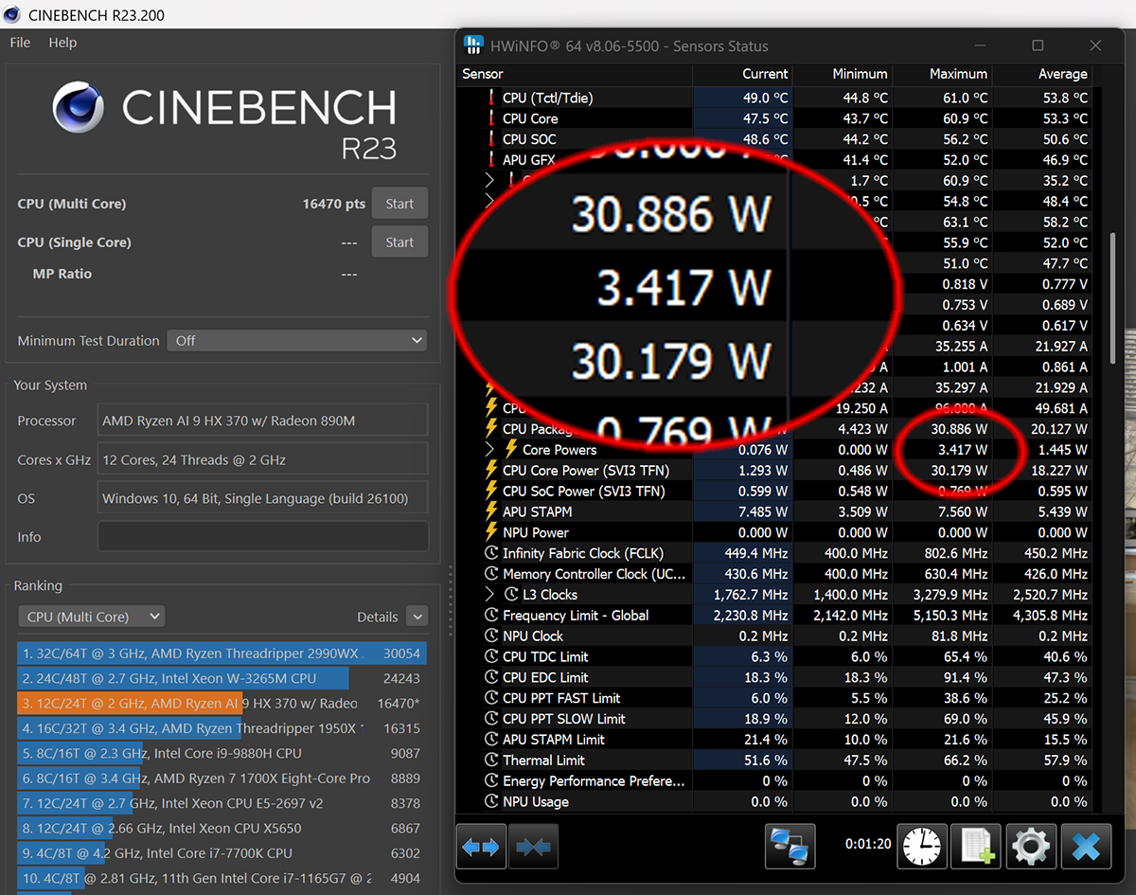Click thermometer icon beside CPU Core
Viewport: 1136px width, 895px height.
[491, 118]
